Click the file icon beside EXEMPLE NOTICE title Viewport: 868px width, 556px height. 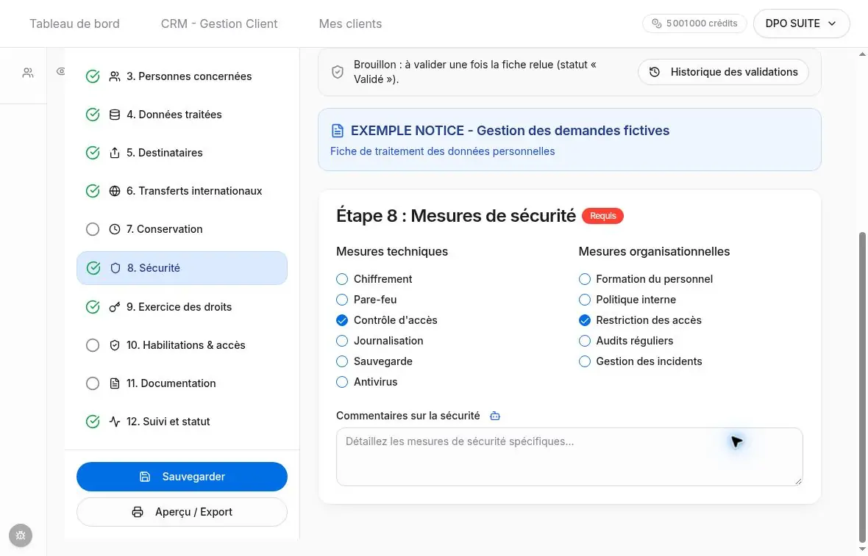click(x=337, y=131)
